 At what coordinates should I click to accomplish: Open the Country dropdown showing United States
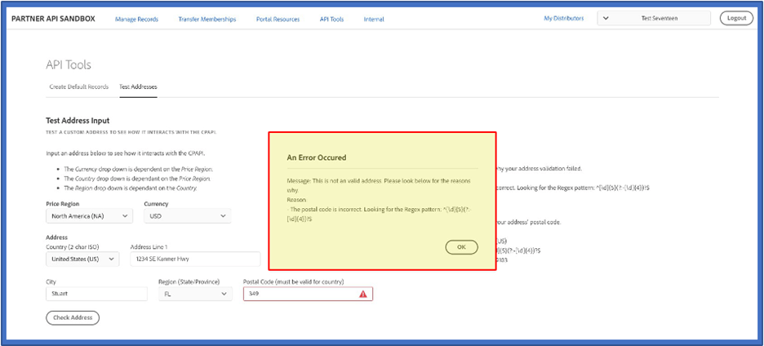point(84,259)
